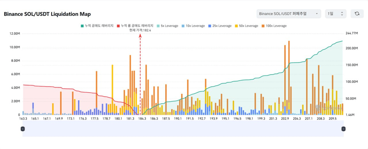The height and width of the screenshot is (149, 368).
Task: Hide the 100x Leverage series
Action: pyautogui.click(x=273, y=26)
